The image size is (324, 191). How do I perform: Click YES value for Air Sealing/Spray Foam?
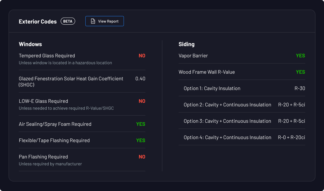coord(141,124)
